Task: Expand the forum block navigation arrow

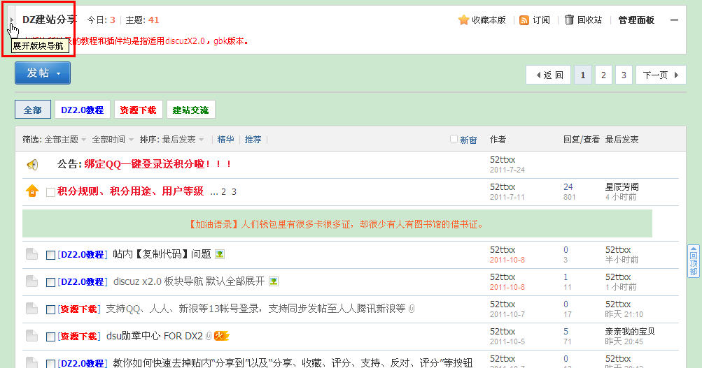Action: pyautogui.click(x=12, y=20)
